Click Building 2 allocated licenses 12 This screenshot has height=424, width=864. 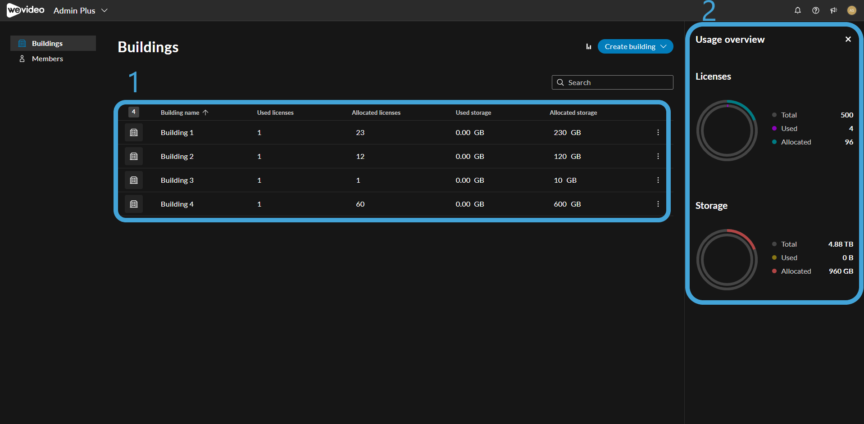click(x=360, y=156)
